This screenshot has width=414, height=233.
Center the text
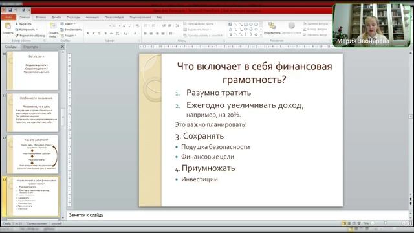pos(151,33)
